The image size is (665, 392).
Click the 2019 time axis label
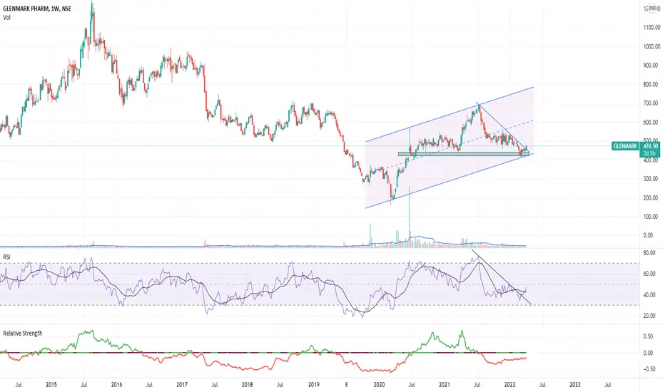coord(314,385)
